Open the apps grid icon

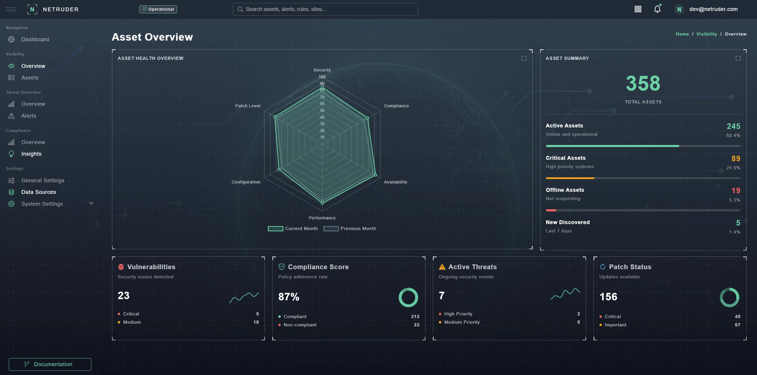point(638,9)
